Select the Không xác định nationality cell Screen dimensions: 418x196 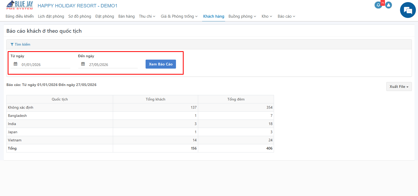(60, 107)
